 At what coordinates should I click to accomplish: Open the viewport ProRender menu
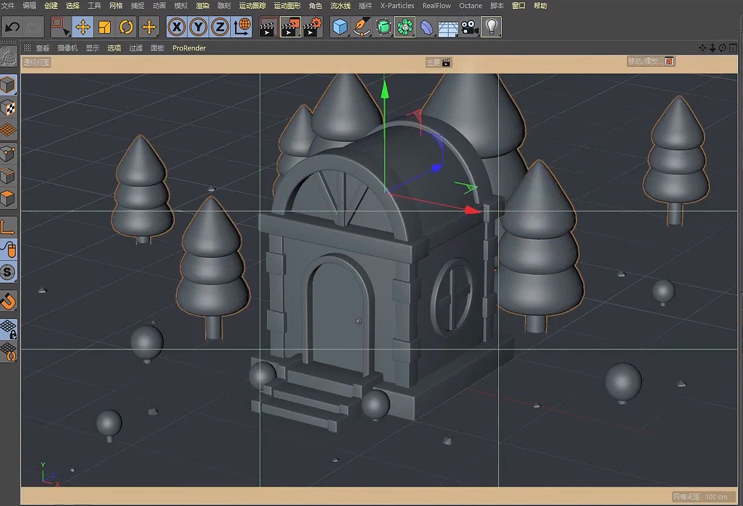(x=189, y=48)
